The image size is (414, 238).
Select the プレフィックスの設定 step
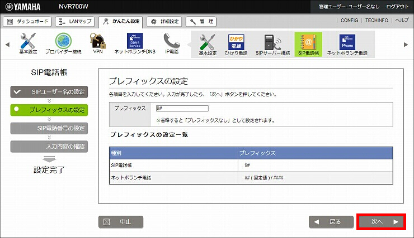49,110
